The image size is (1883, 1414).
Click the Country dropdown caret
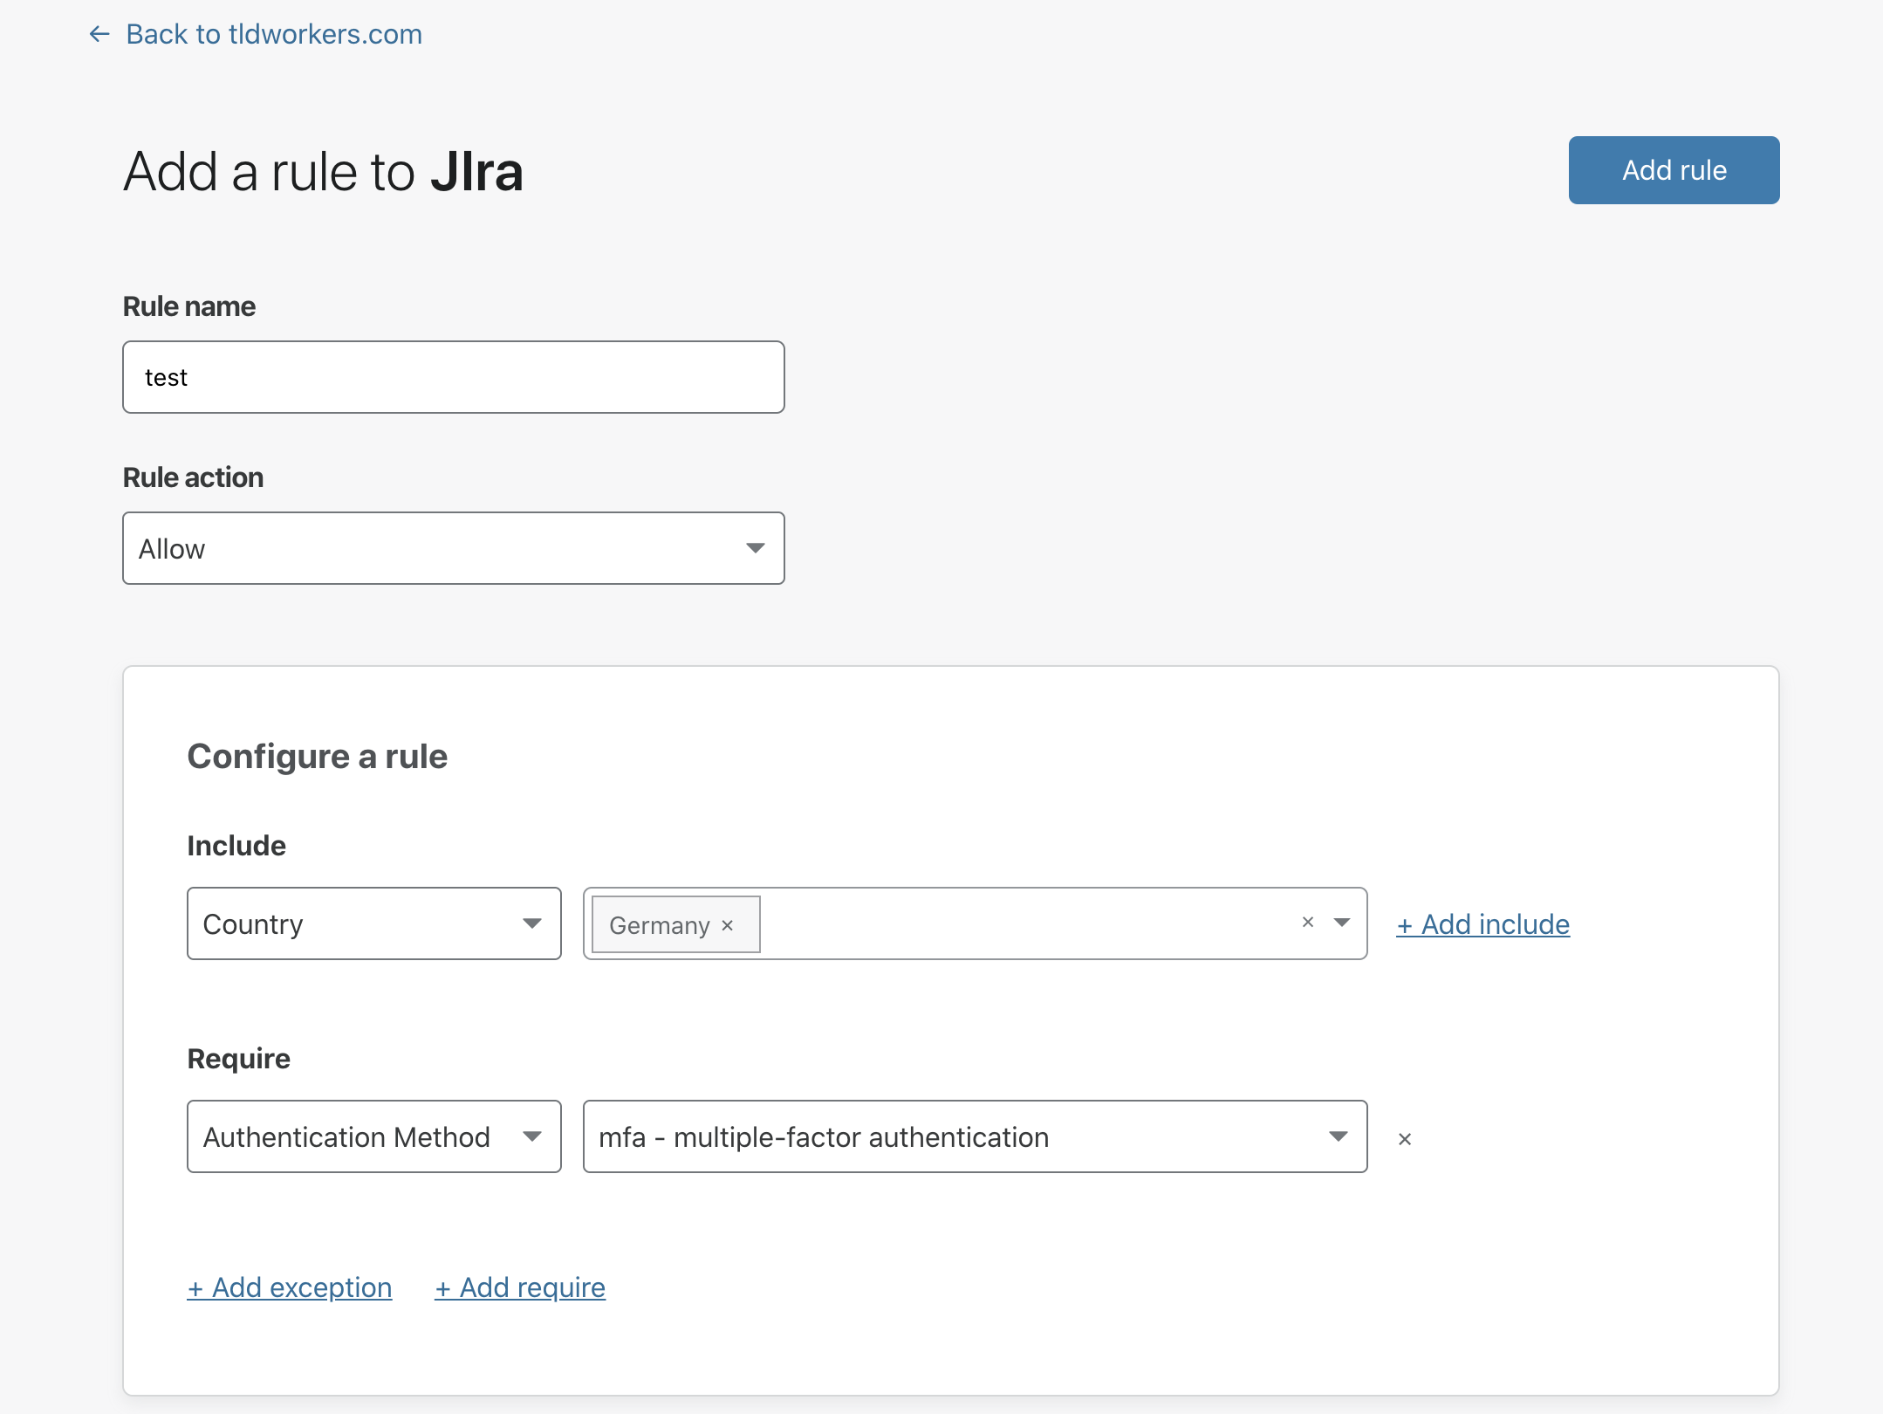click(x=532, y=923)
